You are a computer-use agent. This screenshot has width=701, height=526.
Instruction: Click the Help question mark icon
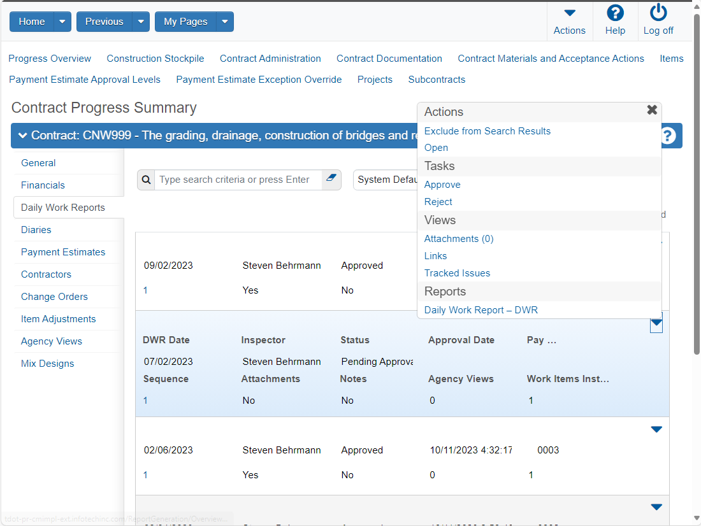(x=615, y=13)
